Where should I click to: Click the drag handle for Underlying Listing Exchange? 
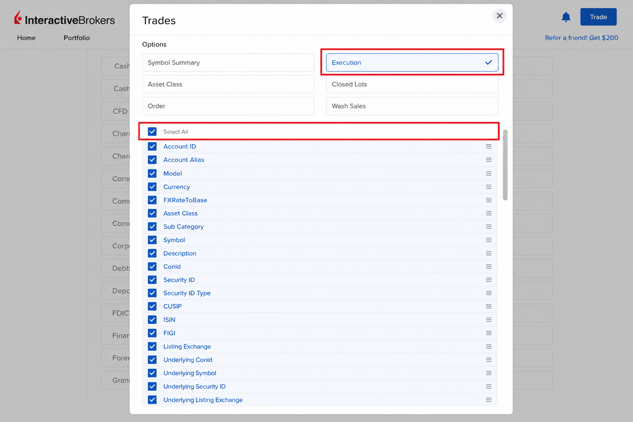coord(489,400)
